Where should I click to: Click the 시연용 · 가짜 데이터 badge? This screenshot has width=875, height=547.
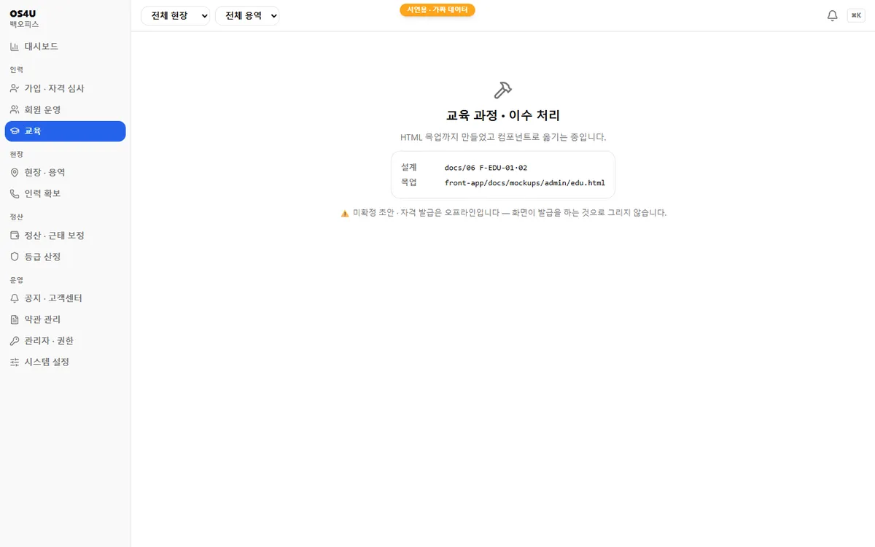point(437,9)
